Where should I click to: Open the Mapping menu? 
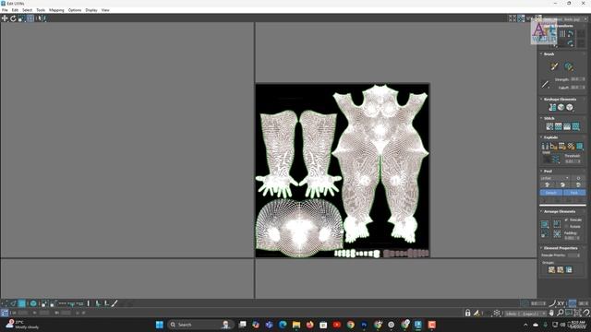pos(56,10)
